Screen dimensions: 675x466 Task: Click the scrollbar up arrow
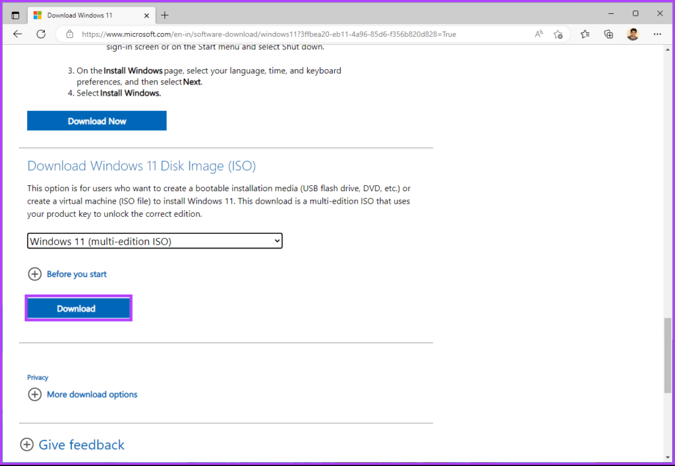tap(667, 49)
